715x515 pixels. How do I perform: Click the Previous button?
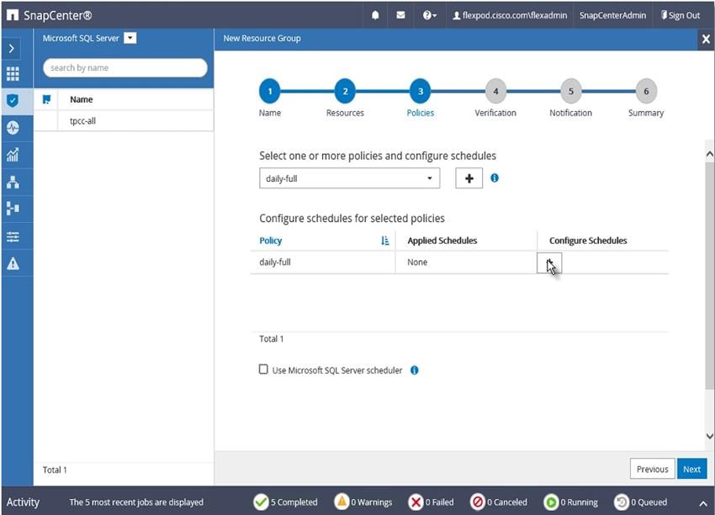click(x=652, y=469)
